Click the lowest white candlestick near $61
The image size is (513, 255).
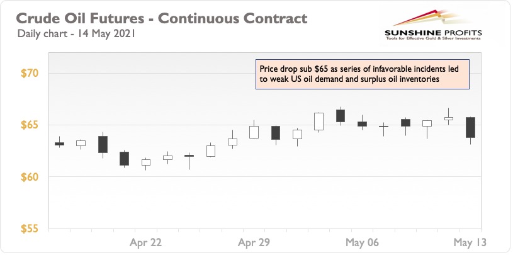(x=146, y=162)
